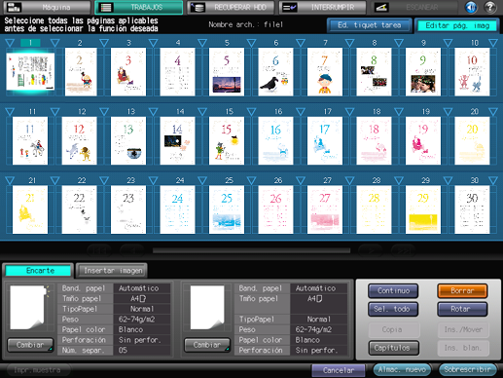Toggle the Continuo selection mode button
This screenshot has width=503, height=378.
pyautogui.click(x=393, y=290)
